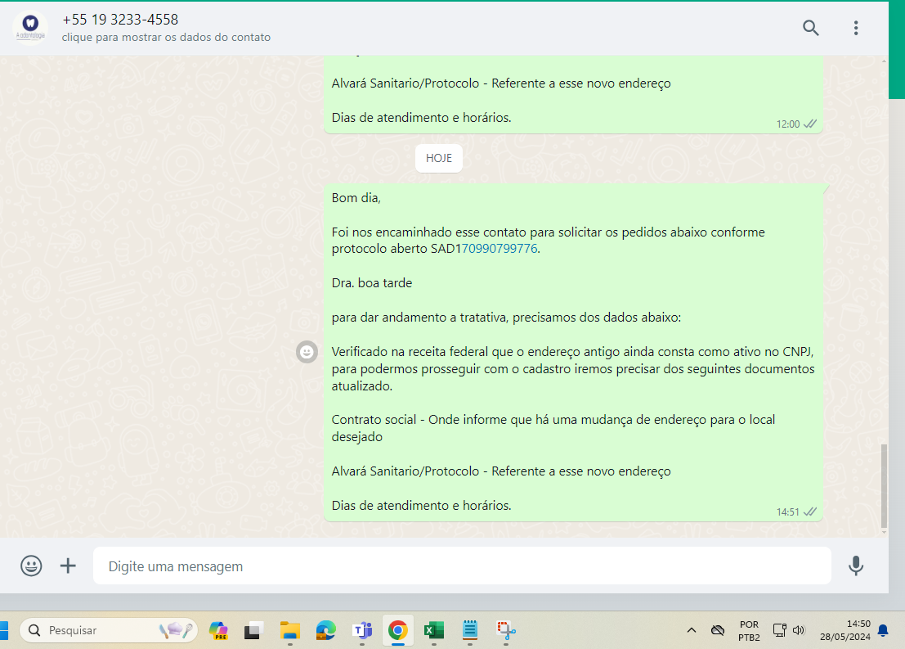Screen dimensions: 905x649
Task: Click the cloud sync tray icon
Action: coord(718,630)
